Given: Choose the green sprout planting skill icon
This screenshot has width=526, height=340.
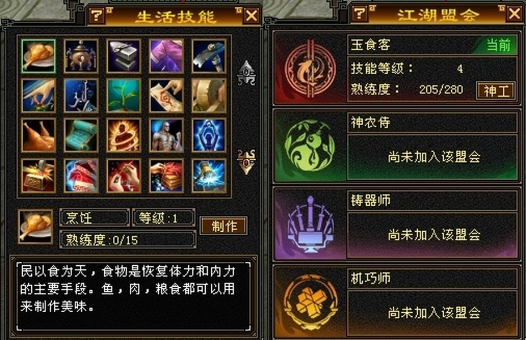Looking at the screenshot, I should 124,96.
